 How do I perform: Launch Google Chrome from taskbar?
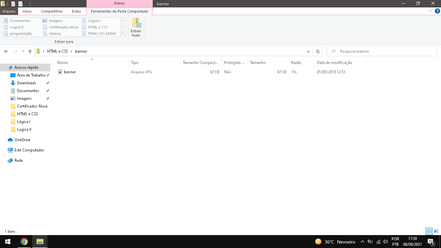tap(24, 242)
